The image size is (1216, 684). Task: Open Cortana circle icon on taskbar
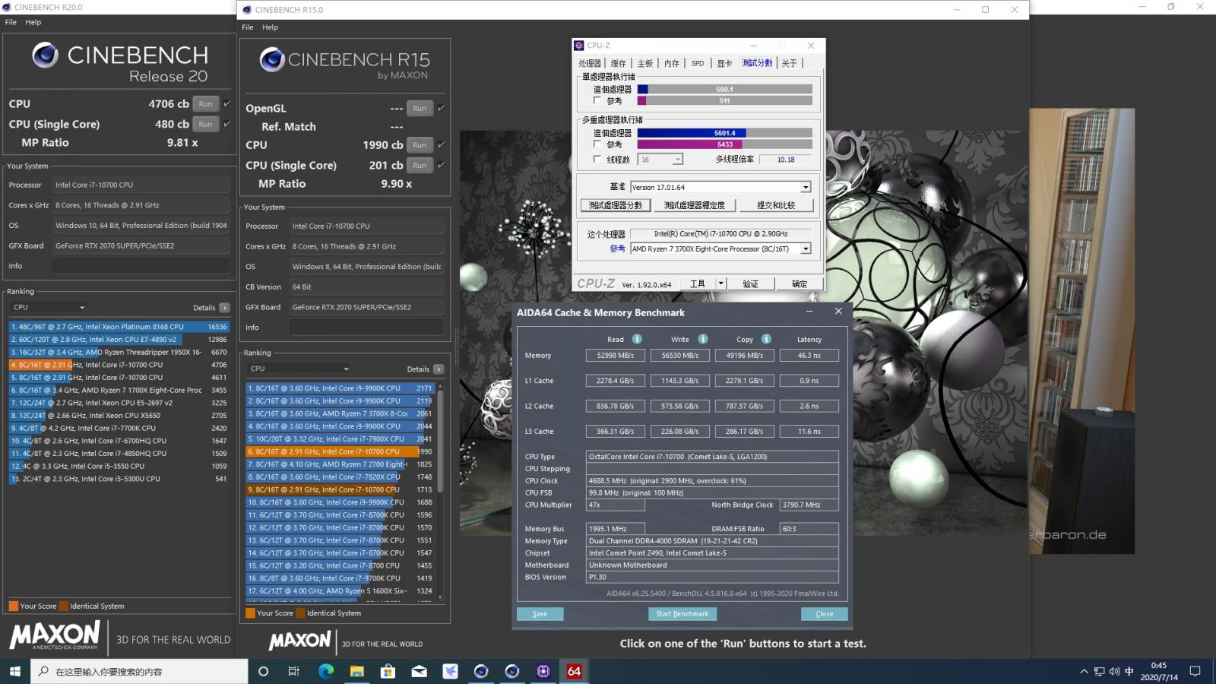click(264, 671)
